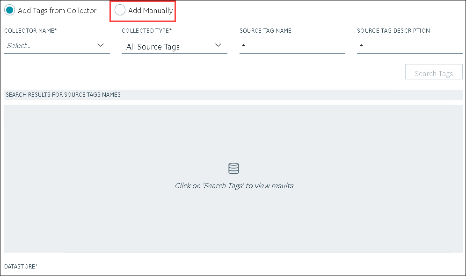Click the COLLECTED TYPE field label
The image size is (466, 276).
pyautogui.click(x=147, y=30)
